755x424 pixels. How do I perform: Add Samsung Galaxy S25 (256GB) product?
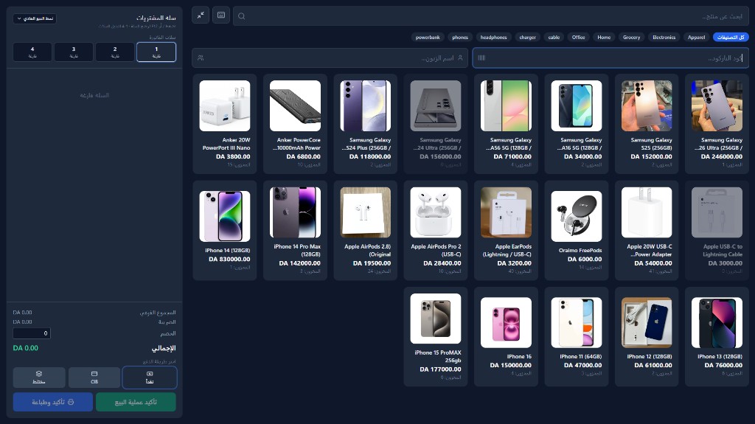click(x=647, y=124)
